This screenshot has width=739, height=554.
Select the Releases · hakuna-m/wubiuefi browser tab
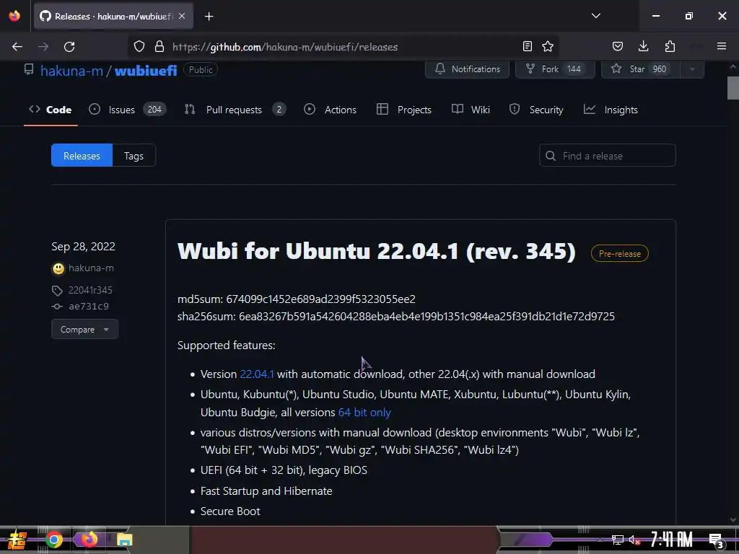(113, 16)
